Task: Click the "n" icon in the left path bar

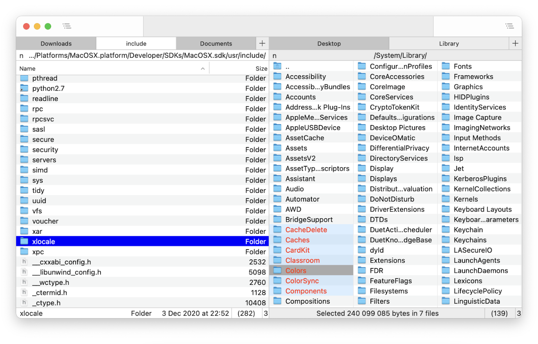Action: click(21, 55)
